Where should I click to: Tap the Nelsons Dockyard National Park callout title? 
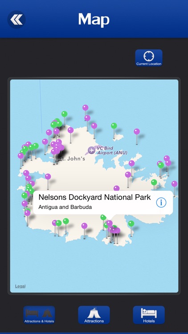94,197
